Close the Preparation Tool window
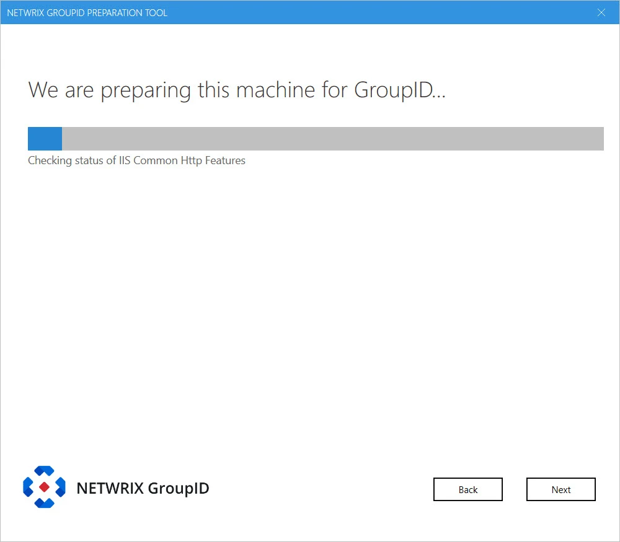 [601, 12]
